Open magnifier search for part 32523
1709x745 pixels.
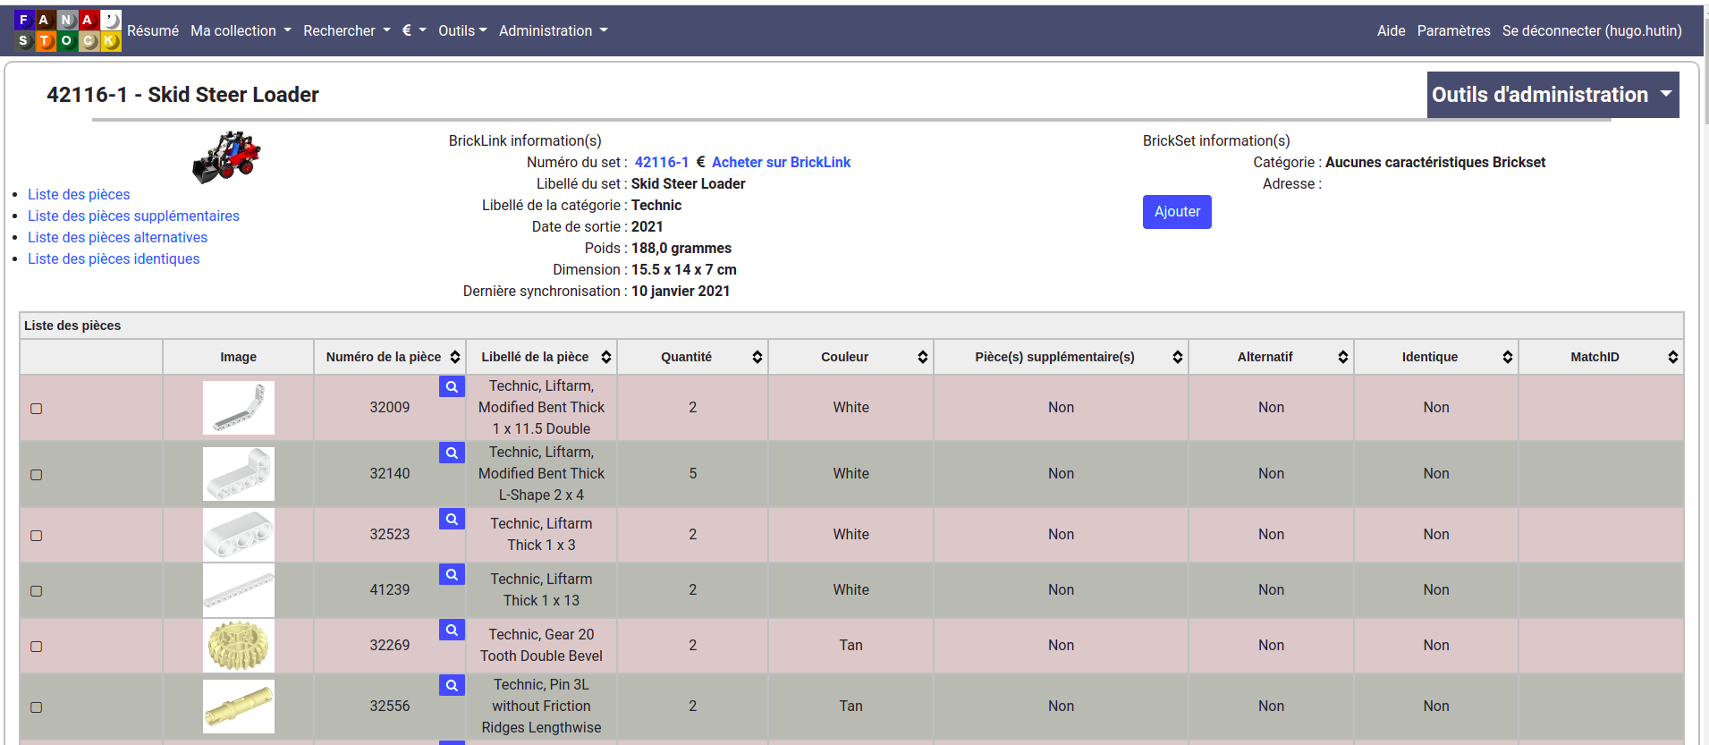(x=452, y=519)
